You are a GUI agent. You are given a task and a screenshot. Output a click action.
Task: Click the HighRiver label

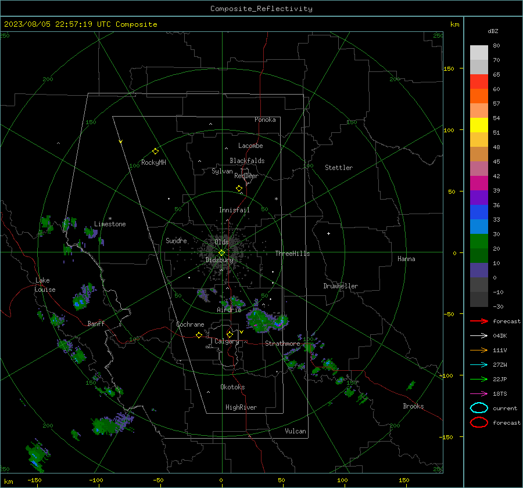click(x=241, y=407)
